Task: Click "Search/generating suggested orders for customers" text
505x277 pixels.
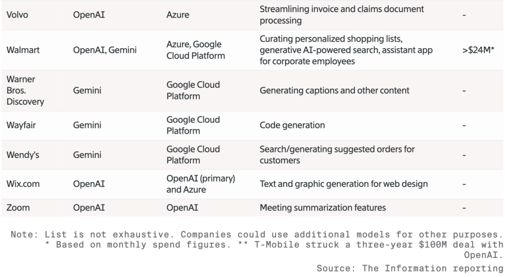Action: (x=337, y=155)
